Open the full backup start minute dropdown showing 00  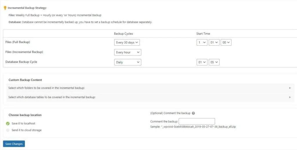226,42
